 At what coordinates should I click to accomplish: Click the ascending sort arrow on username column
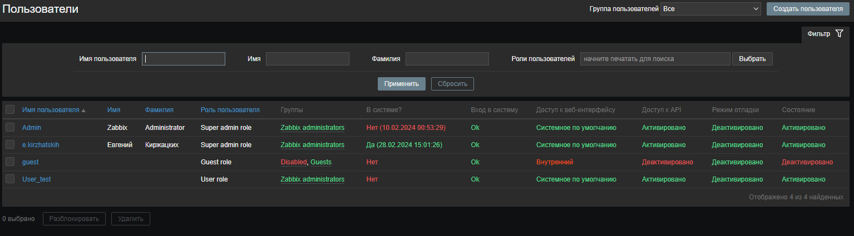pos(83,111)
